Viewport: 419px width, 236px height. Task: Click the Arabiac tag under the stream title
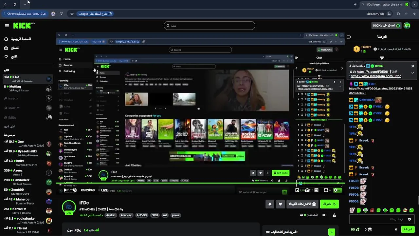click(126, 215)
